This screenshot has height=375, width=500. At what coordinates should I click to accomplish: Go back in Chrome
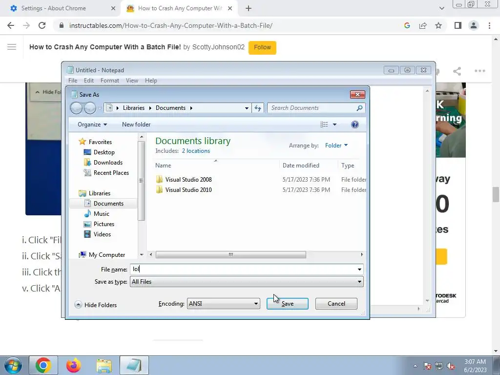pos(11,25)
